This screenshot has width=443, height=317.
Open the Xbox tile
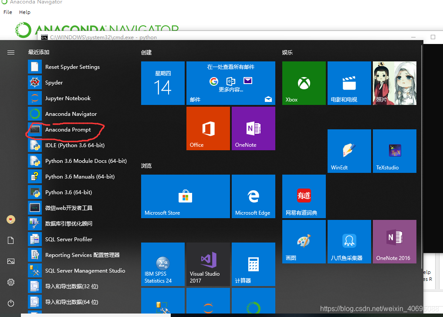[x=304, y=83]
